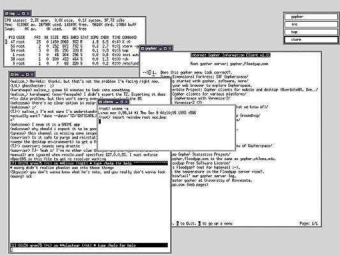Screen dimensions: 340x255
Task: Select top in the window list
Action: coord(311,32)
